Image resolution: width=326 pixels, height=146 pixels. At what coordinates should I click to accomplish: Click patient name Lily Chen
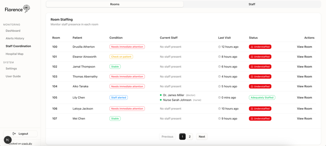(78, 97)
